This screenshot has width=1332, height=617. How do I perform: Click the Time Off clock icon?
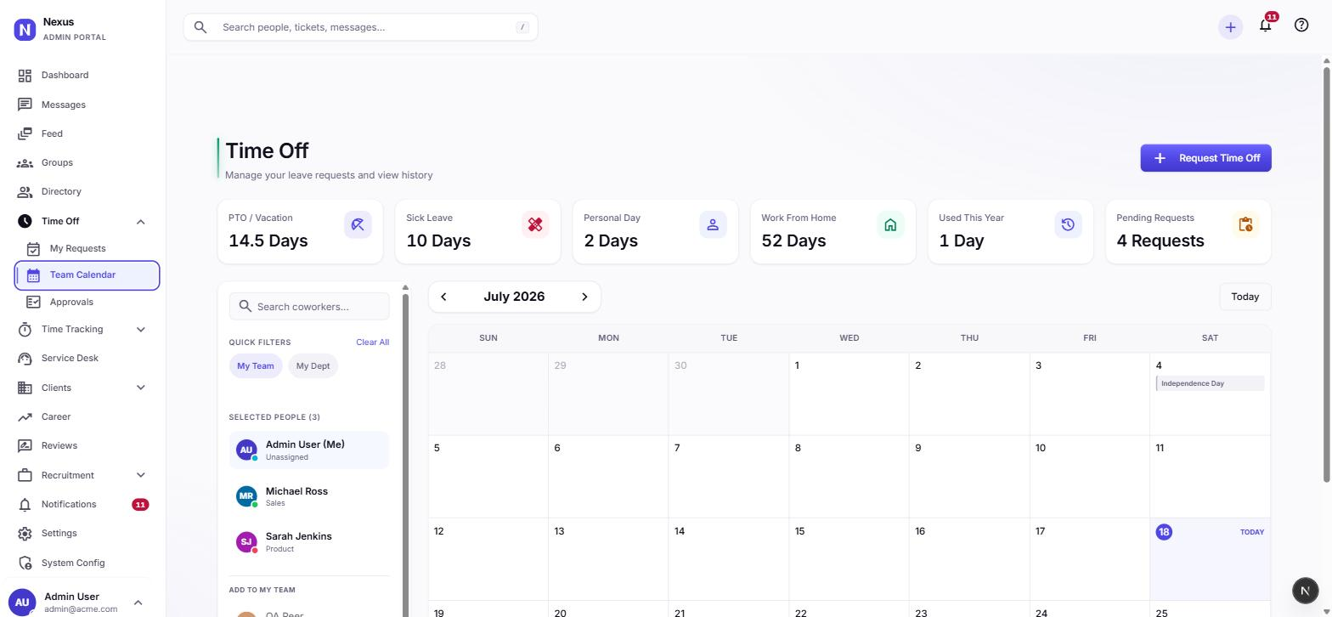click(x=25, y=221)
